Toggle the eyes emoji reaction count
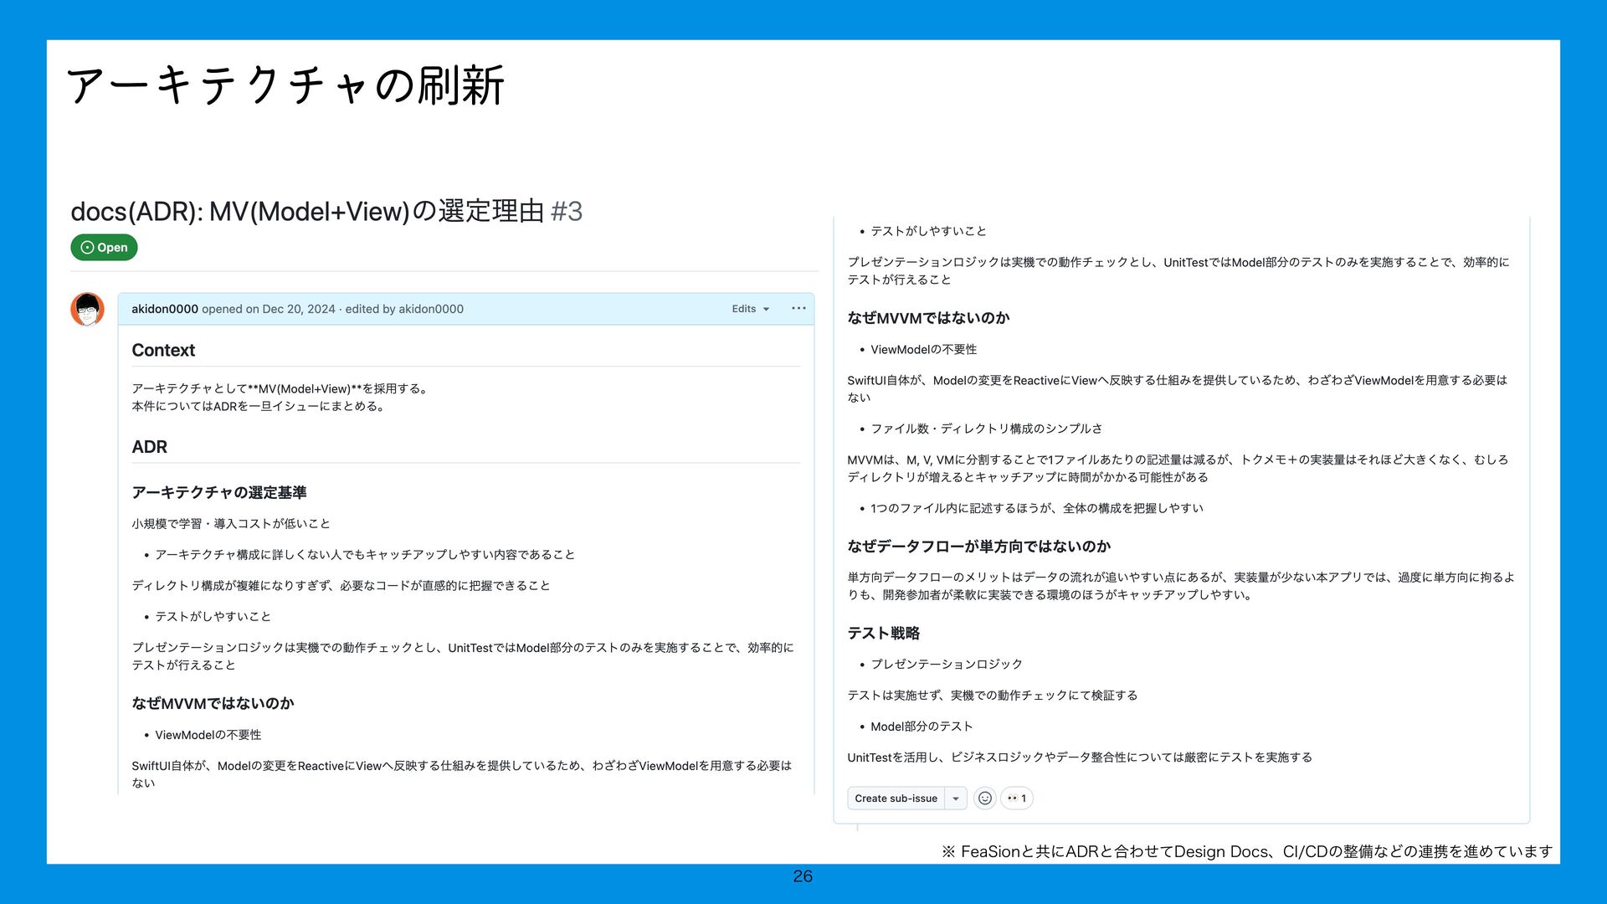 click(x=1017, y=799)
